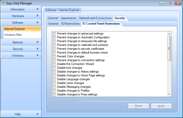Tick Disable changes to History settings
Image resolution: width=183 pixels, height=118 pixels.
pos(54,72)
